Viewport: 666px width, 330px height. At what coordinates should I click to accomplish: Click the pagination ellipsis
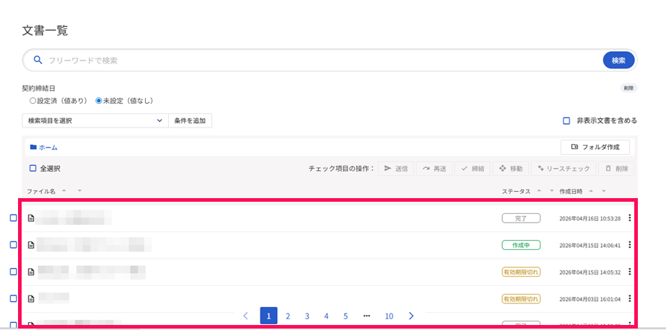pyautogui.click(x=367, y=316)
